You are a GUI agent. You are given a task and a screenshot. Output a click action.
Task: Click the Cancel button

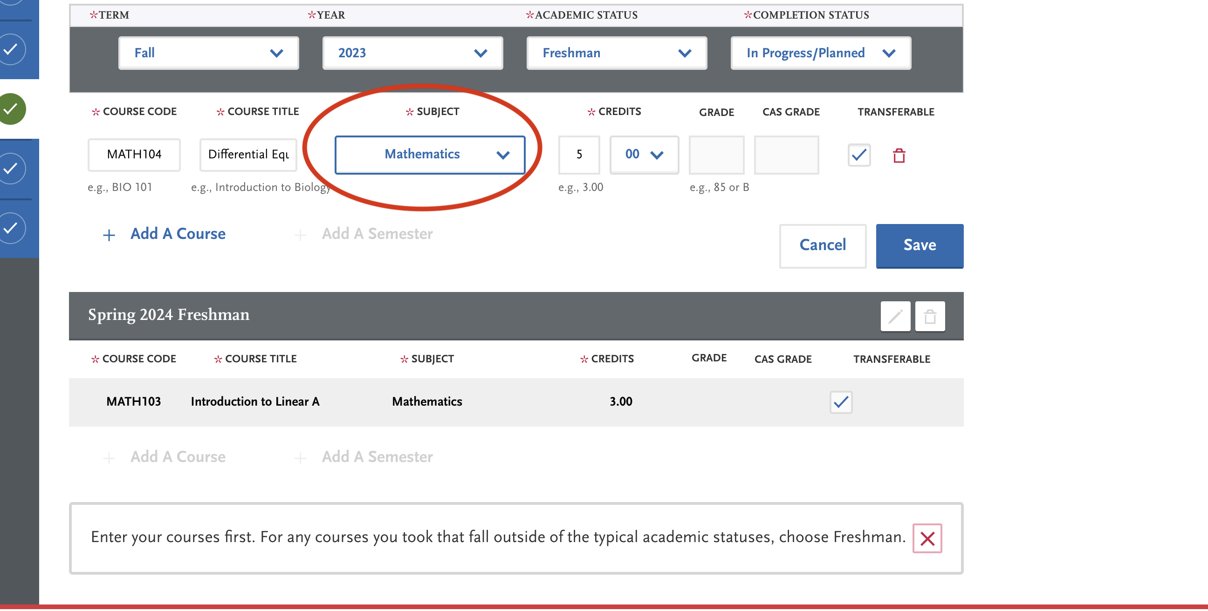click(822, 246)
